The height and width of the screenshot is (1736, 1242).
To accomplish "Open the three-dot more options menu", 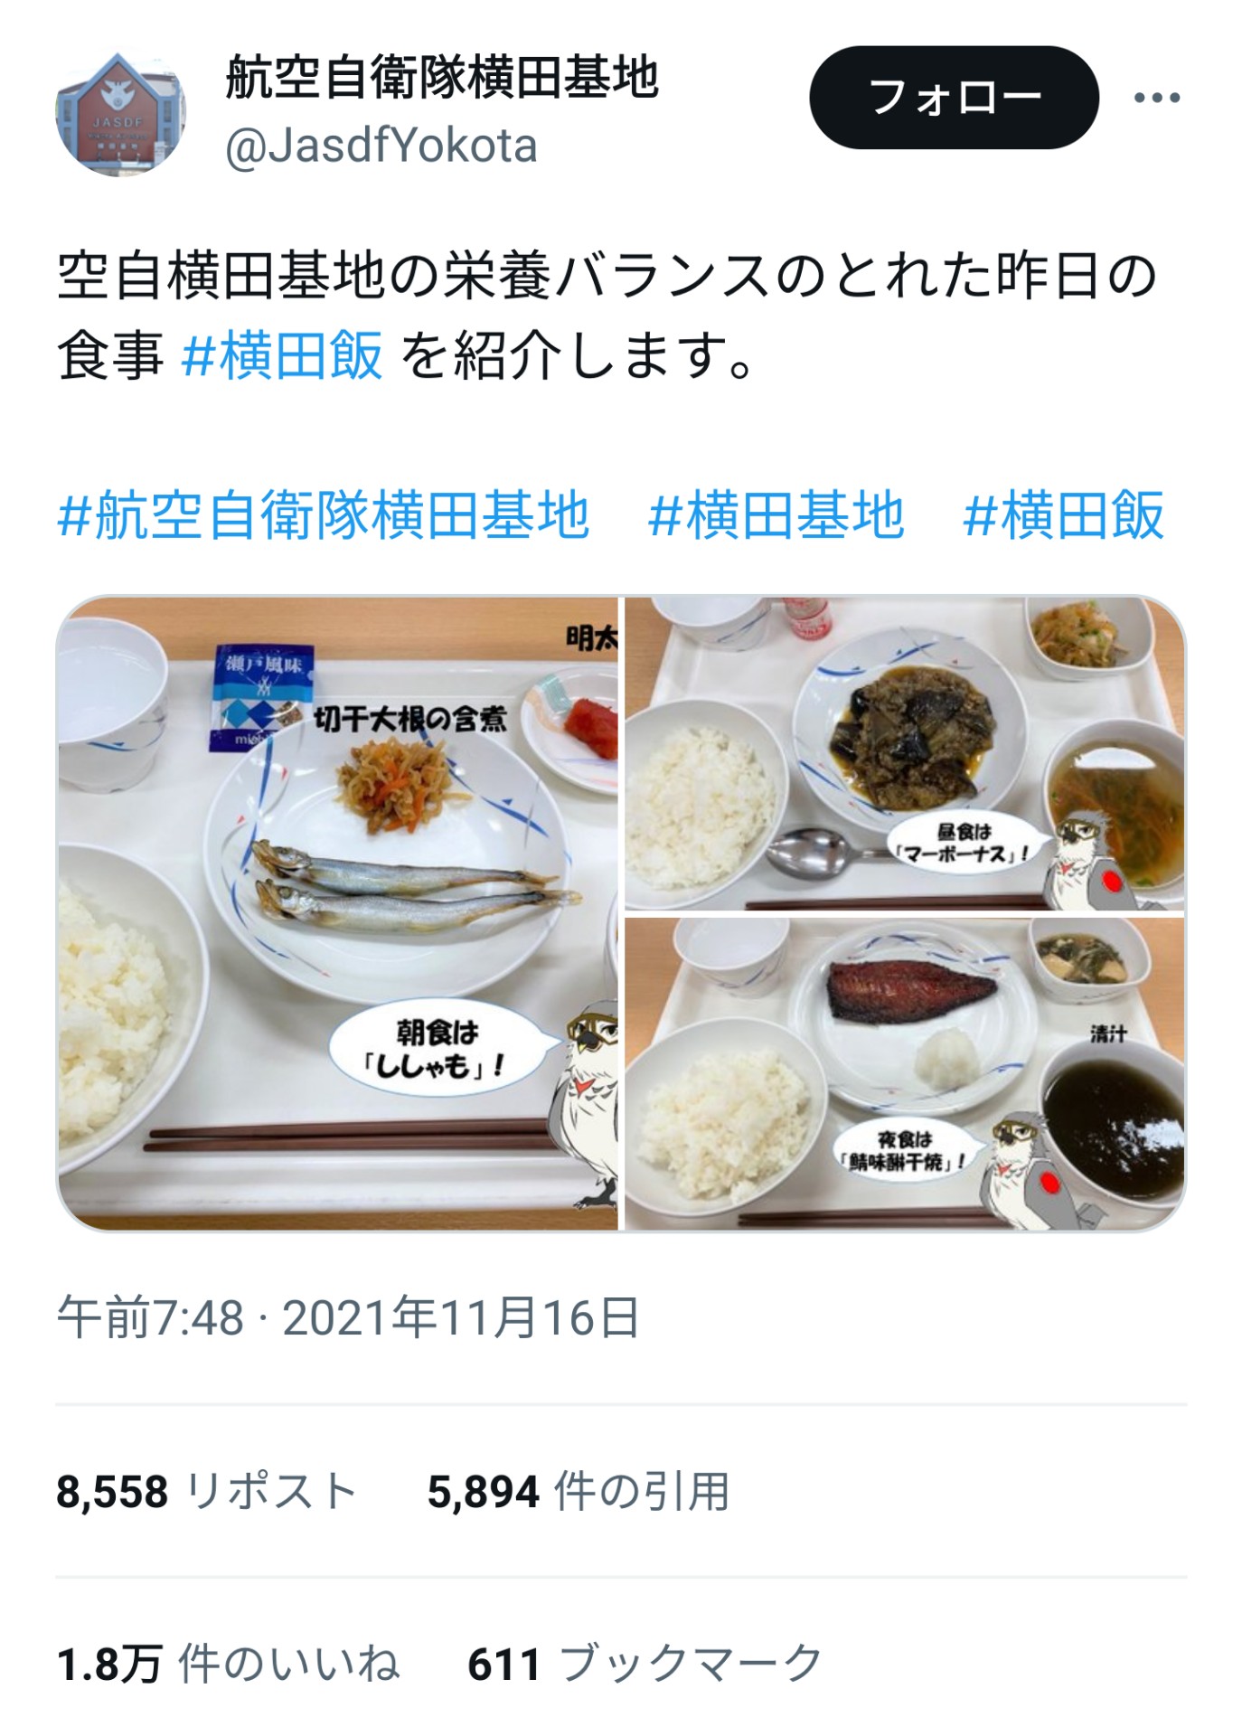I will 1157,98.
